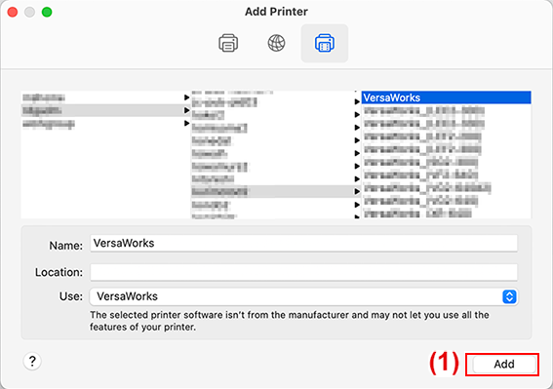The width and height of the screenshot is (553, 389).
Task: Click the Name field containing VersaWorks
Action: [x=303, y=244]
